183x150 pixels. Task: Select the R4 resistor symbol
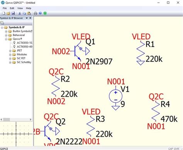click(156, 111)
